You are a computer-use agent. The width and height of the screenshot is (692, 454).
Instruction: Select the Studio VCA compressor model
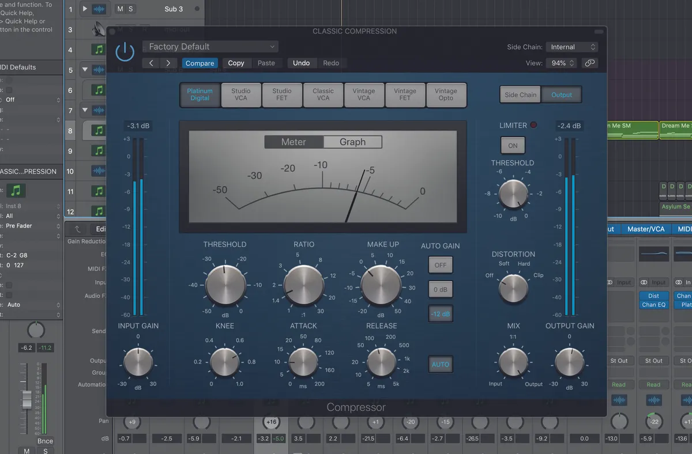coord(241,94)
